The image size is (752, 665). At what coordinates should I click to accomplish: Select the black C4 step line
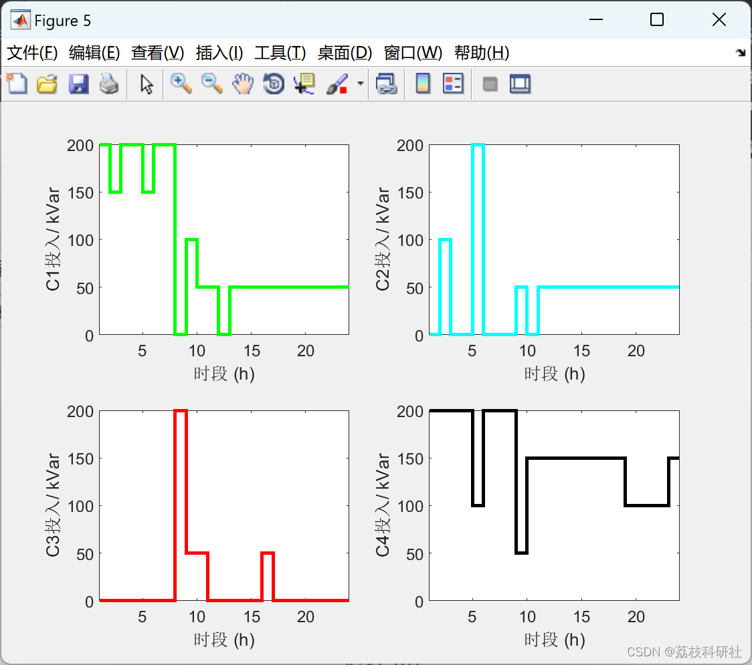[x=575, y=458]
